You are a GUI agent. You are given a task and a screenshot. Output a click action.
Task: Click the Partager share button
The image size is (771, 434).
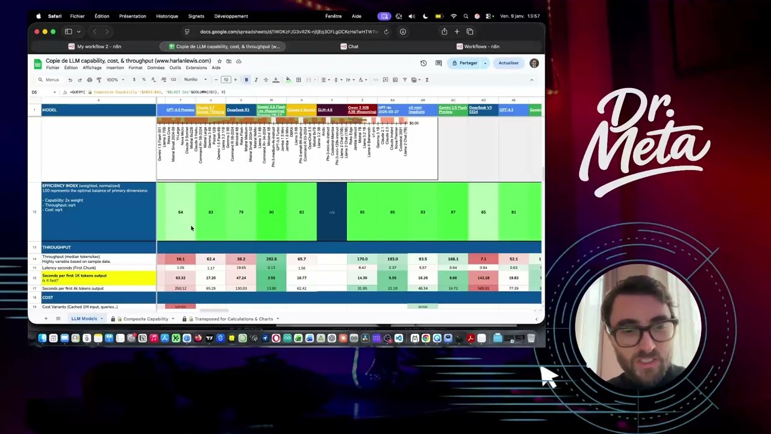tap(464, 63)
